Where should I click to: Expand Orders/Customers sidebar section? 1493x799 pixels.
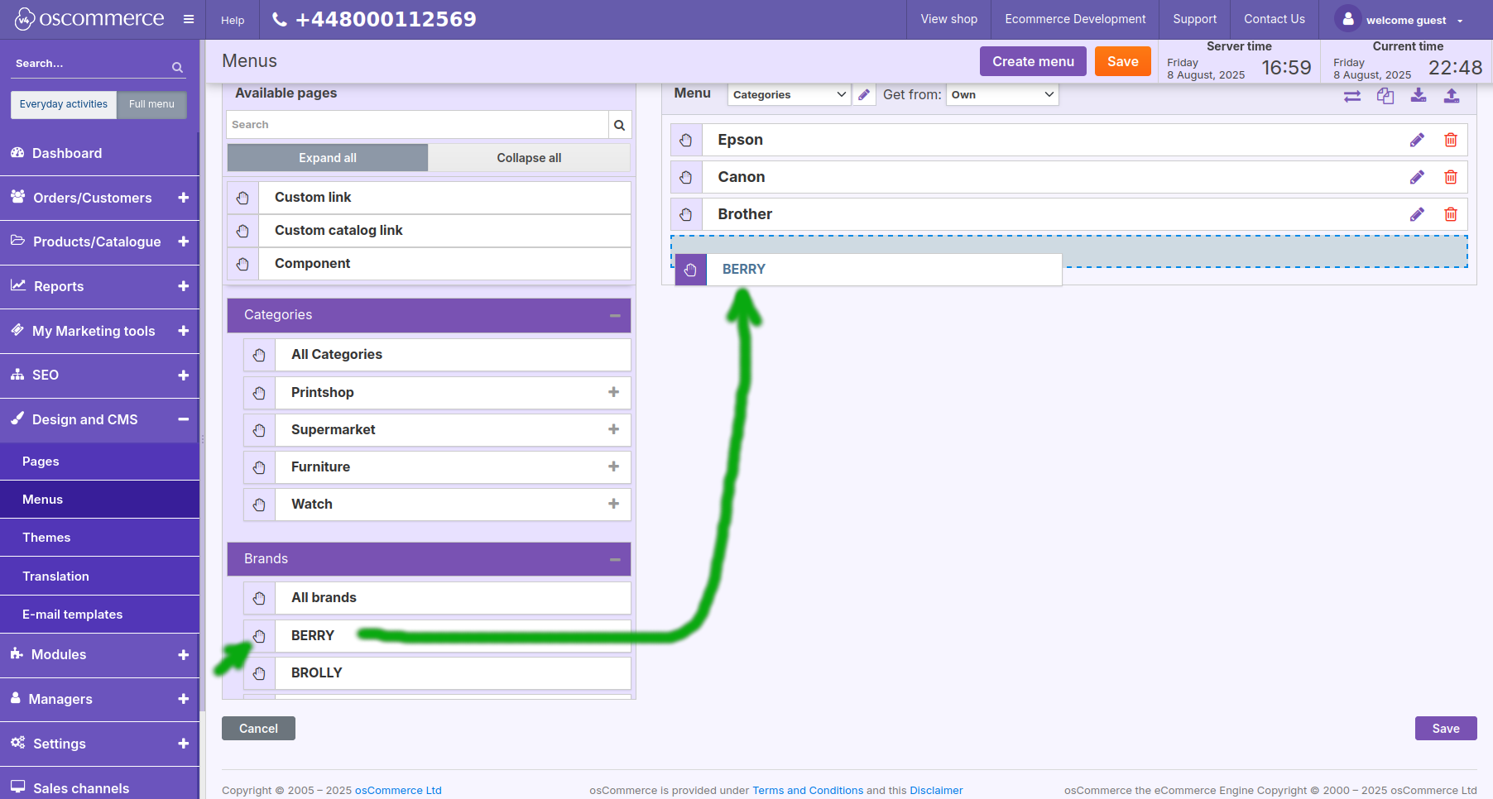[183, 198]
